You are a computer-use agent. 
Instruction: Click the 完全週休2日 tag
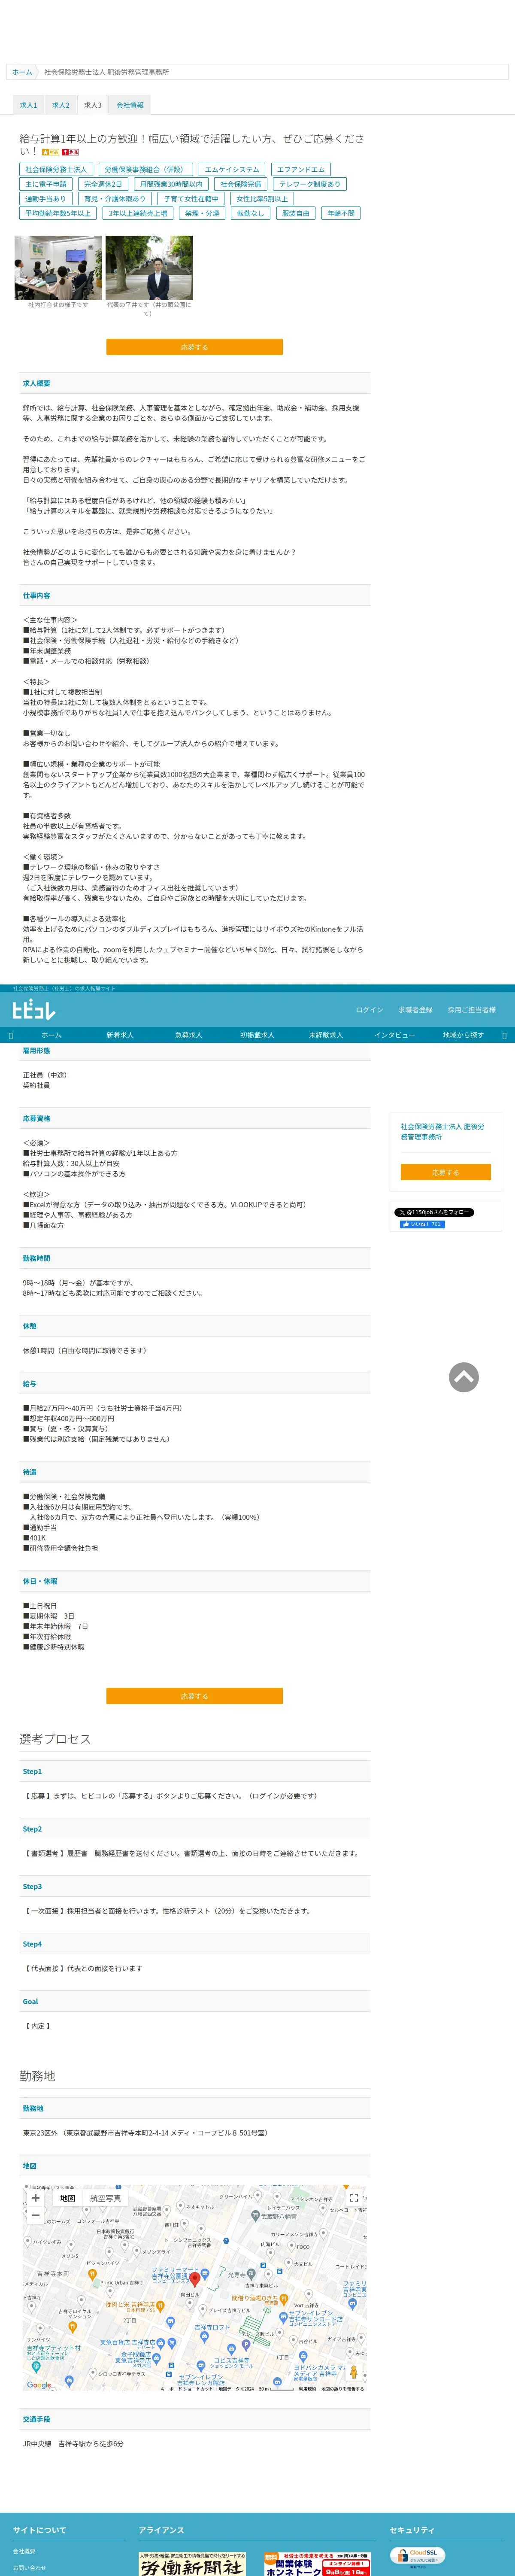click(103, 184)
